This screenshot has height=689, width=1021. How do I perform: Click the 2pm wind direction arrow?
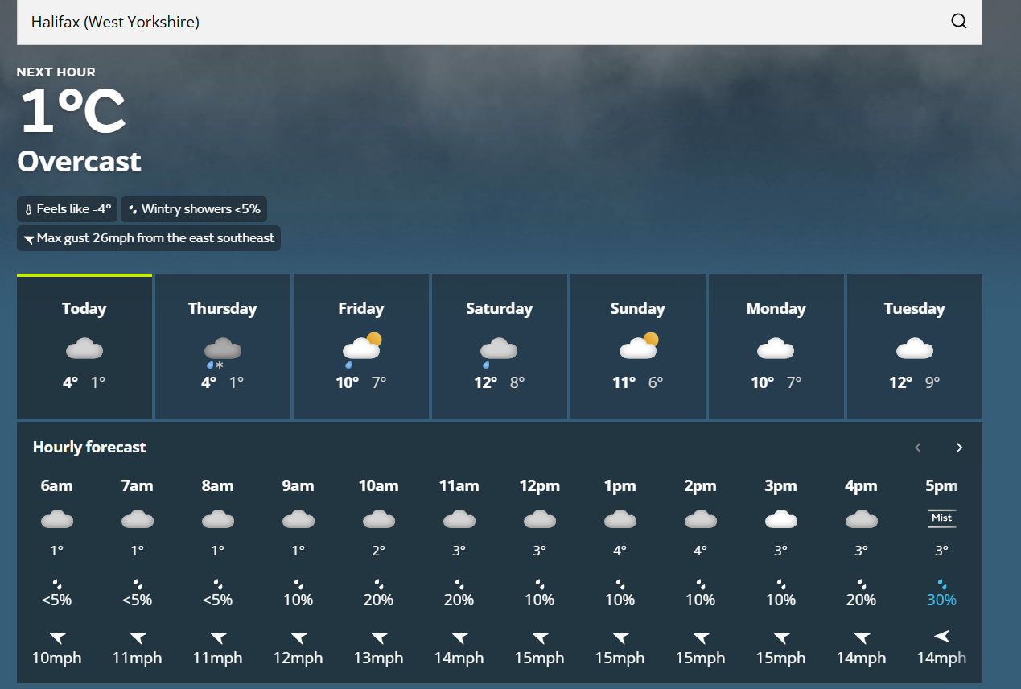point(701,638)
